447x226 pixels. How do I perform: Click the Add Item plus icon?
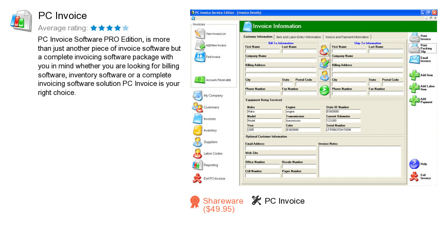(414, 75)
